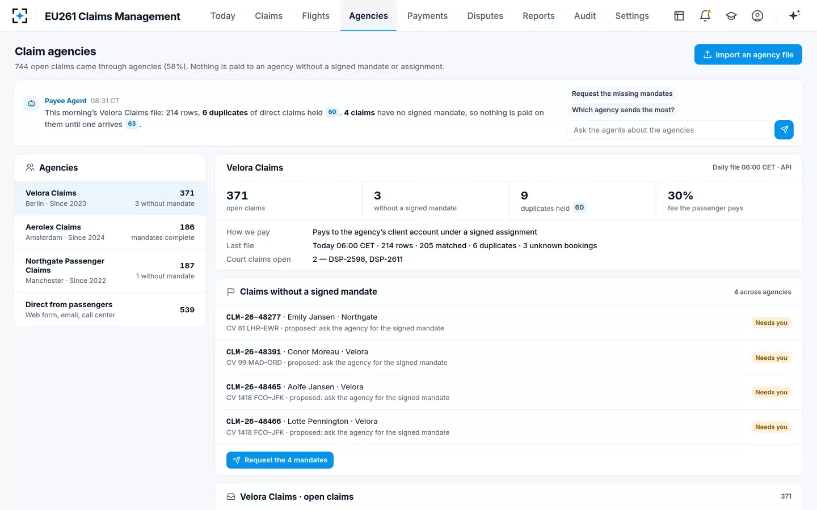Click the '3 without a signed mandate' stat
Image resolution: width=817 pixels, height=510 pixels.
pyautogui.click(x=436, y=201)
